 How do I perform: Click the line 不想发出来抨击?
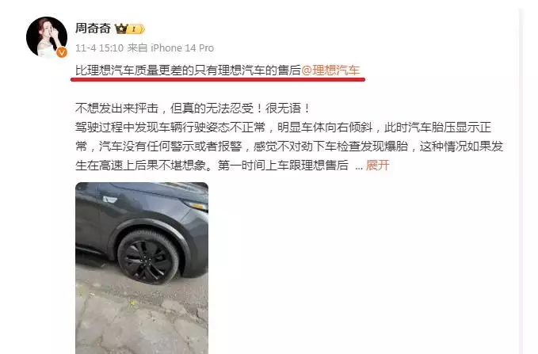click(x=193, y=108)
